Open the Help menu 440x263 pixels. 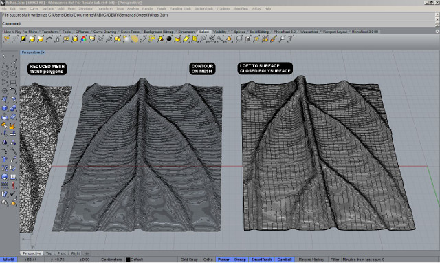tap(267, 9)
